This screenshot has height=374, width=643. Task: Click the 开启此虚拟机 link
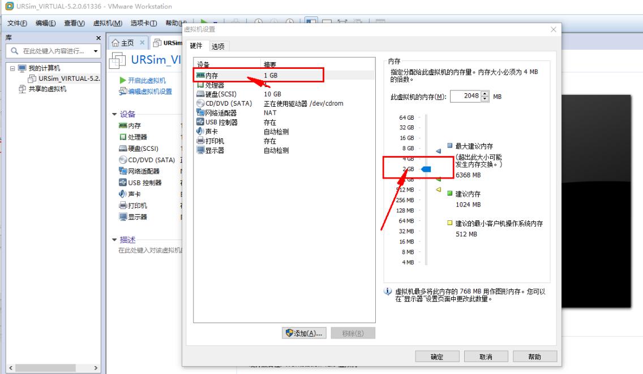[x=143, y=80]
